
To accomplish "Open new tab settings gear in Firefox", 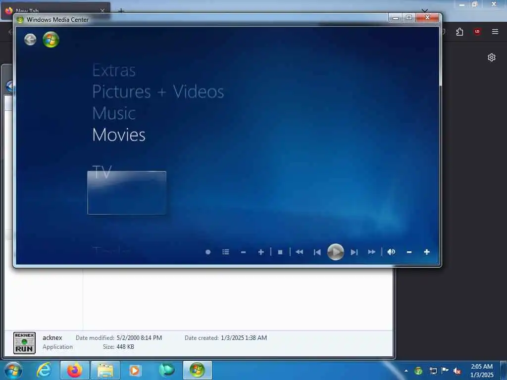I will point(492,57).
